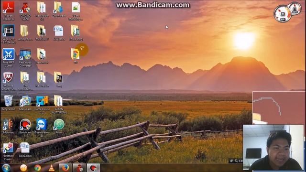Click the small memory gauge on the gadget
This screenshot has width=306, height=172.
pyautogui.click(x=295, y=9)
